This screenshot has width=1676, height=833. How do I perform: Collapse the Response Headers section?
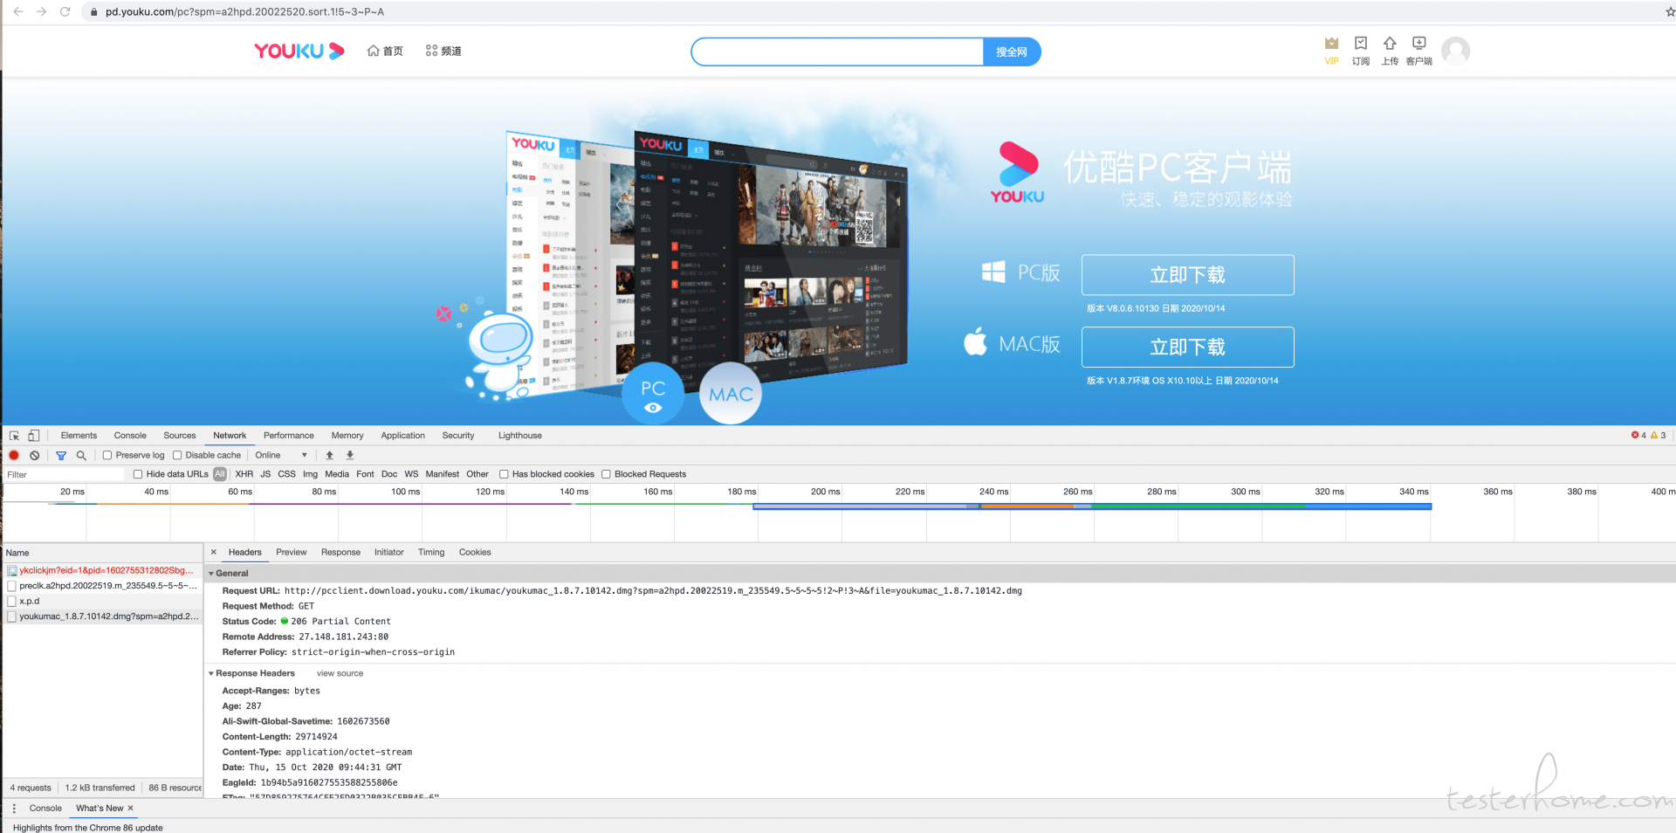[211, 673]
